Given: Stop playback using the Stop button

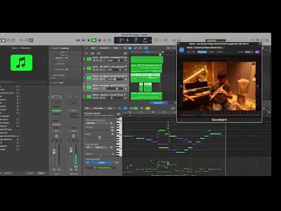Looking at the screenshot, I should [88, 40].
